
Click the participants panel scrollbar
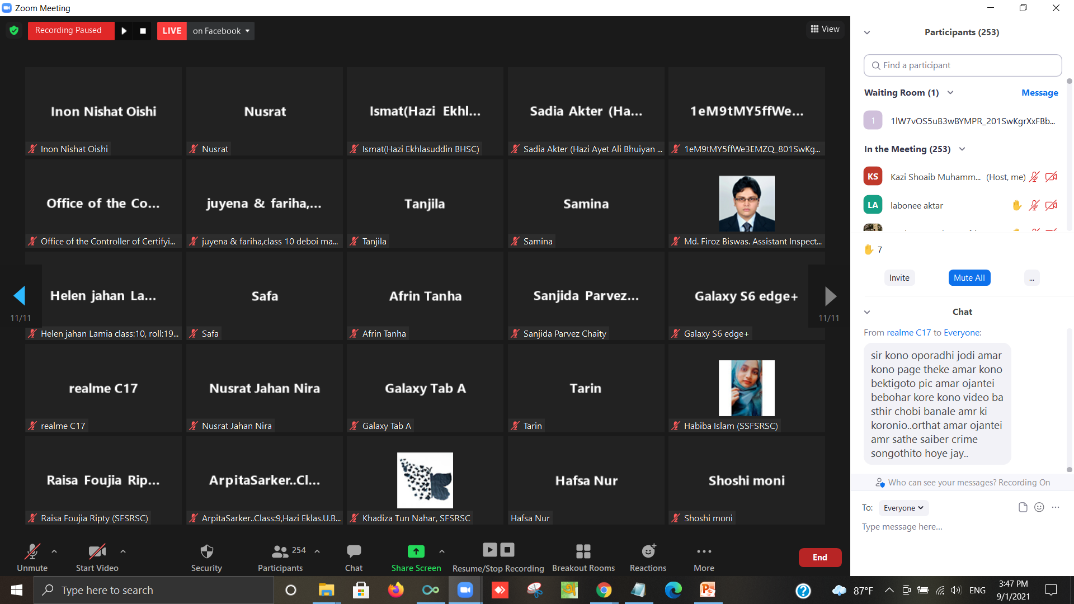tap(1070, 154)
